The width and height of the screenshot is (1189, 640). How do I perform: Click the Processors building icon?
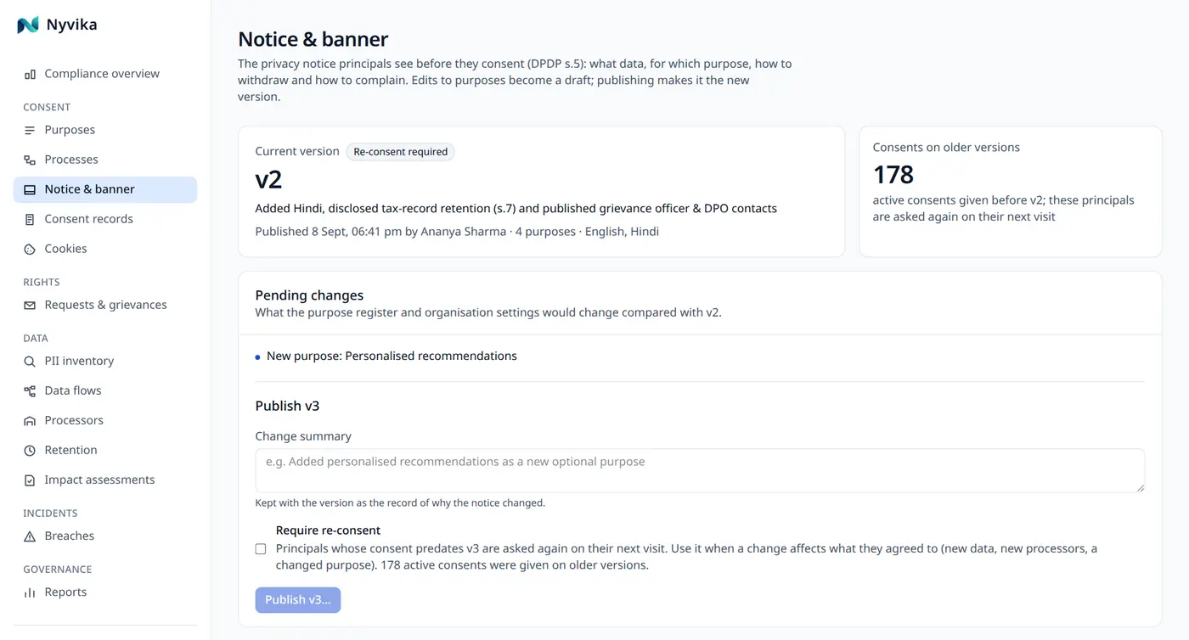coord(30,420)
